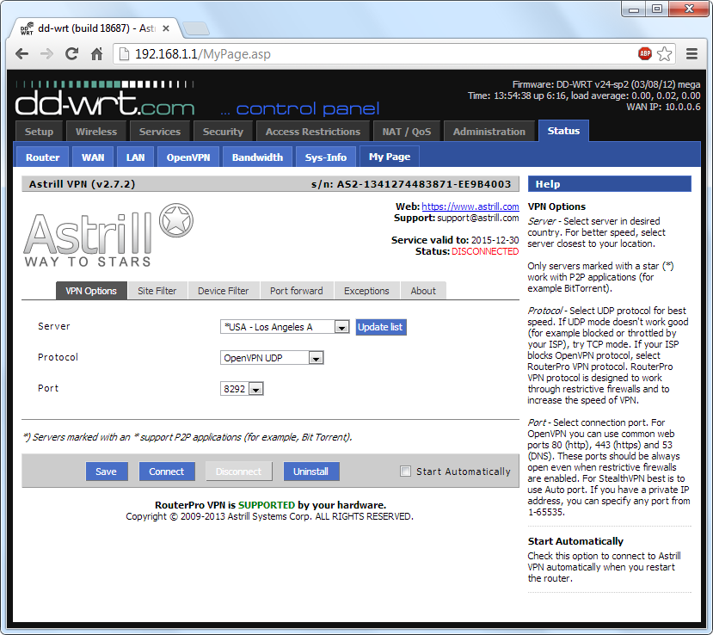Select the VPN Options tab
Screen dimensions: 713x635
pos(91,291)
